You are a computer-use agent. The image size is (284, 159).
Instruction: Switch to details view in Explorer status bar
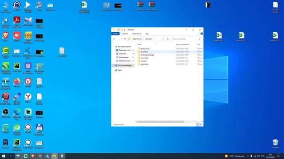coord(198,125)
